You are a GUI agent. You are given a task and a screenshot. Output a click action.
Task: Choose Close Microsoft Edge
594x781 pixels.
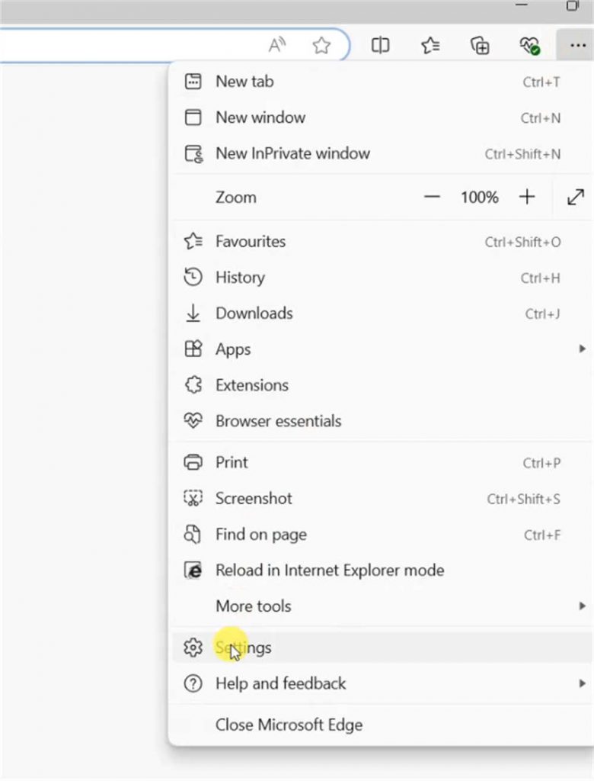pos(289,725)
